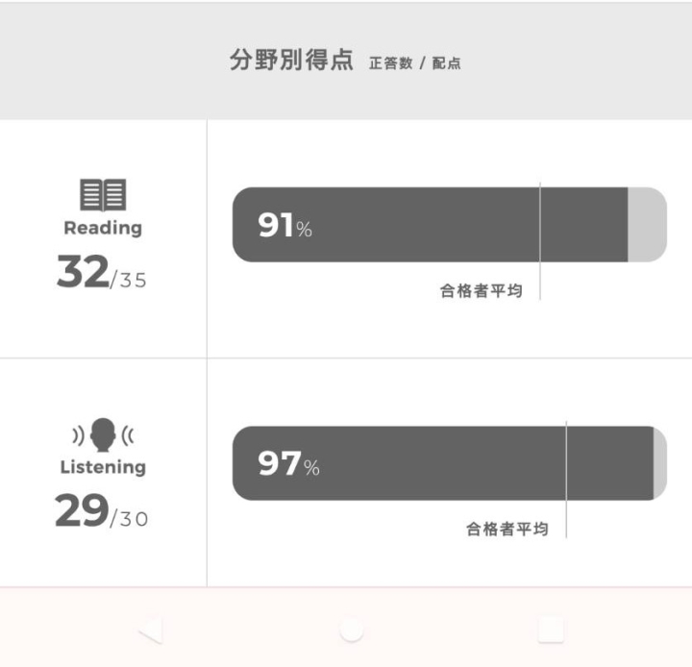Click the Listening head icon

coord(103,434)
